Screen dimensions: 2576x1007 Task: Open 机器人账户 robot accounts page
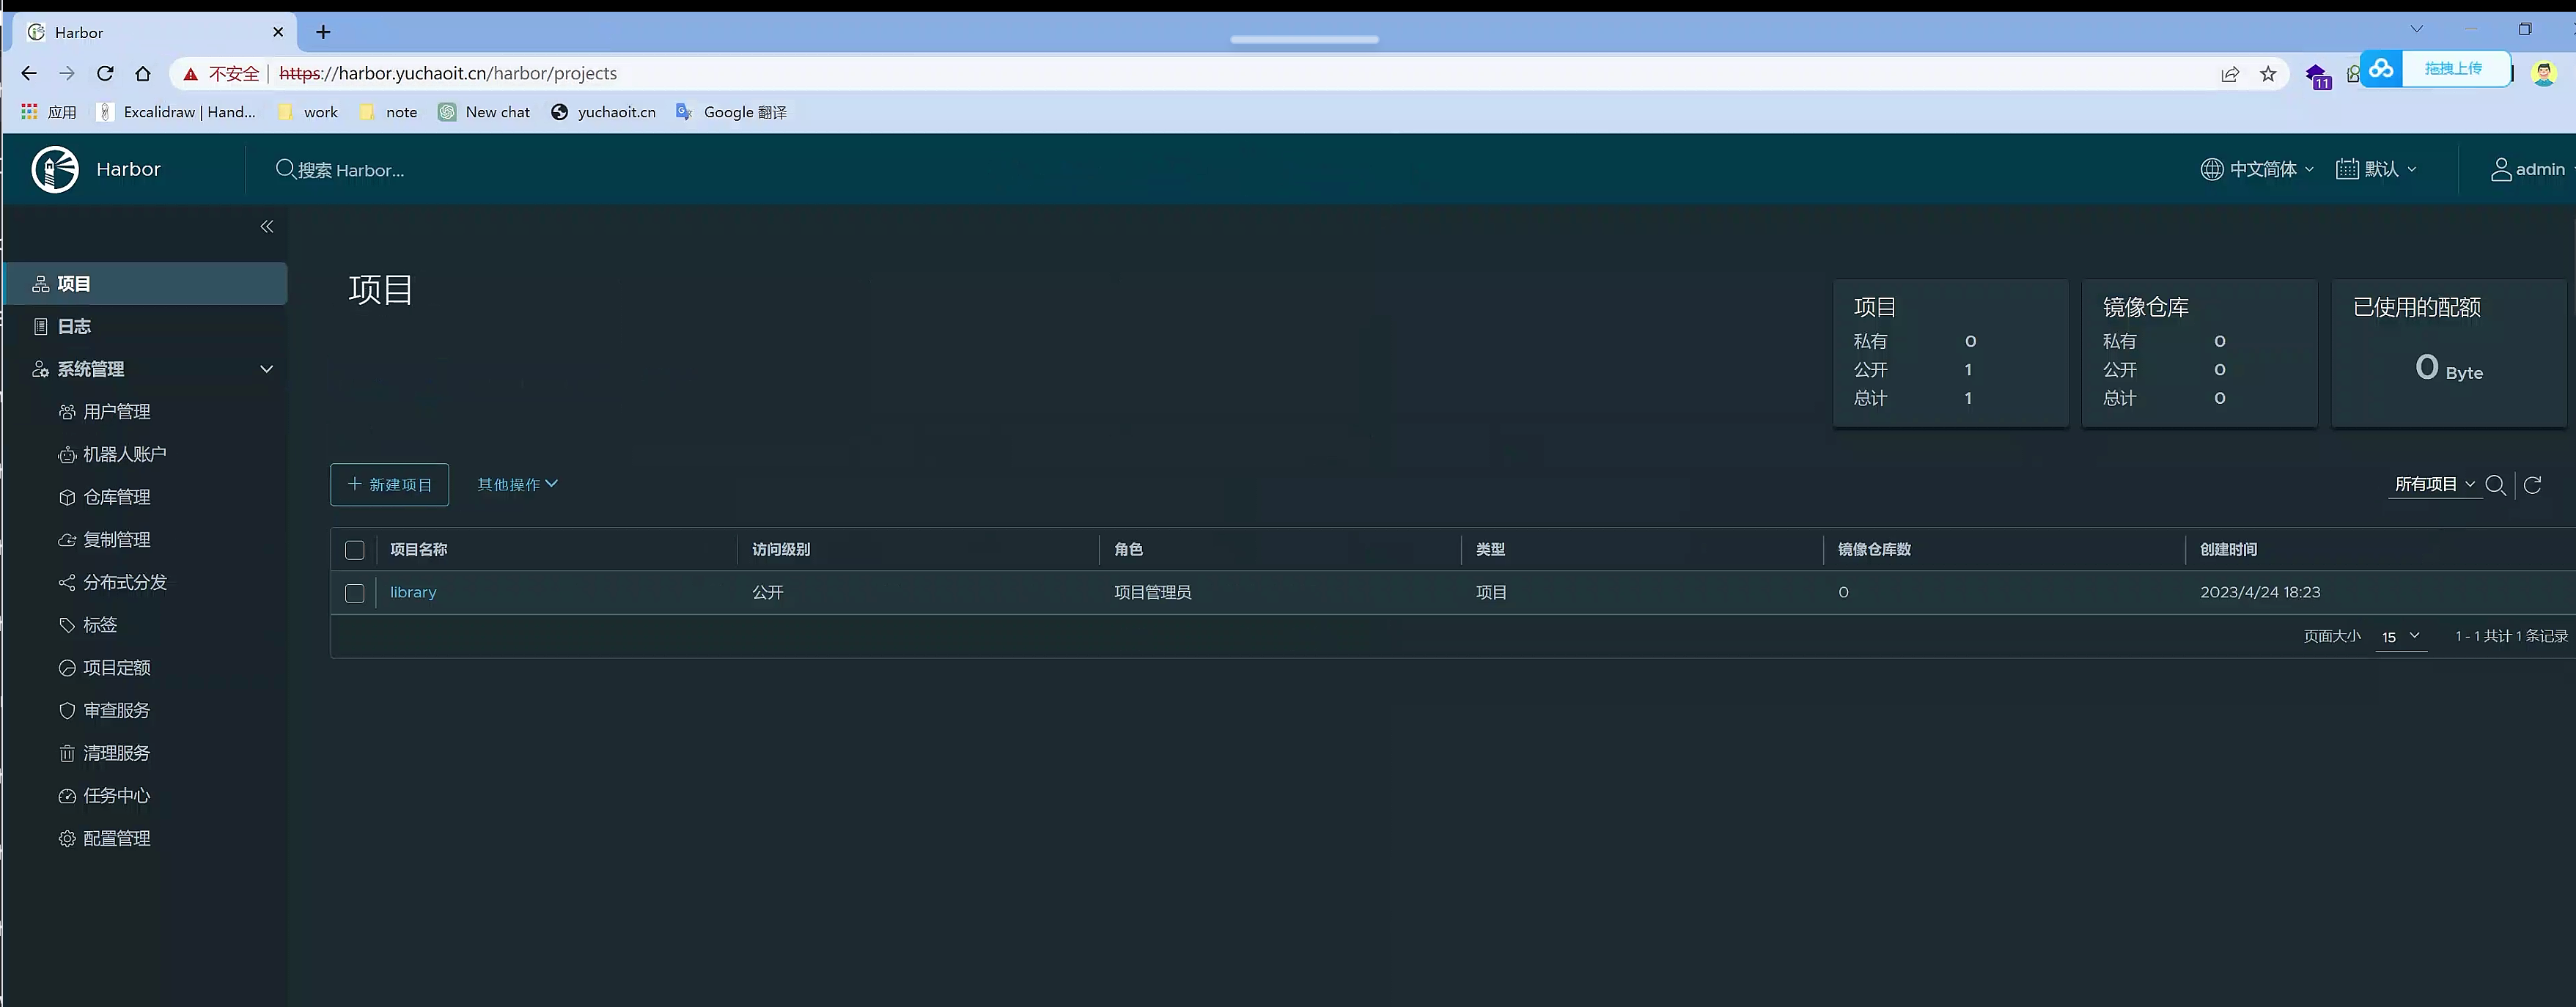[124, 454]
